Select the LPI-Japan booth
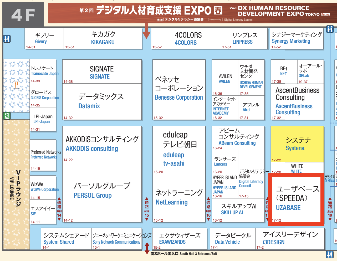 click(43, 119)
